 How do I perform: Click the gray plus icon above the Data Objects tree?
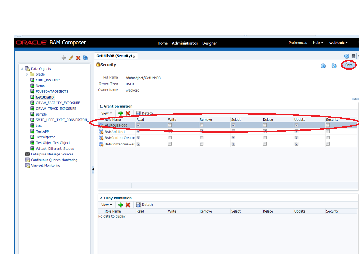(64, 58)
